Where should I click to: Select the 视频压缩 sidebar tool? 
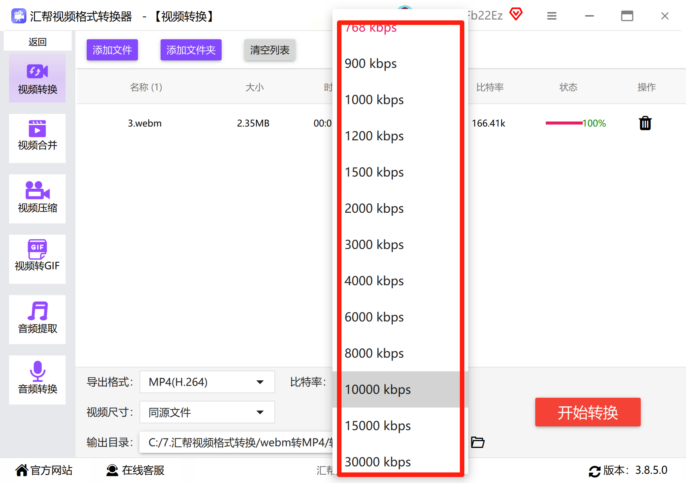pos(37,199)
